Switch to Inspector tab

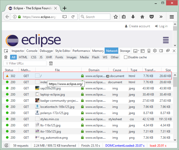pyautogui.click(x=18, y=51)
